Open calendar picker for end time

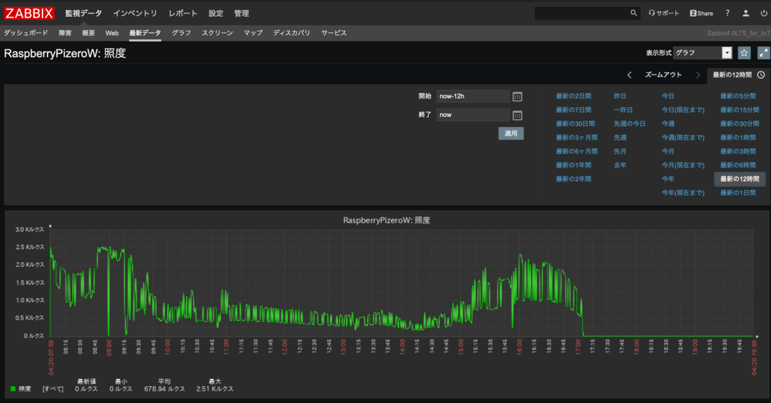517,116
